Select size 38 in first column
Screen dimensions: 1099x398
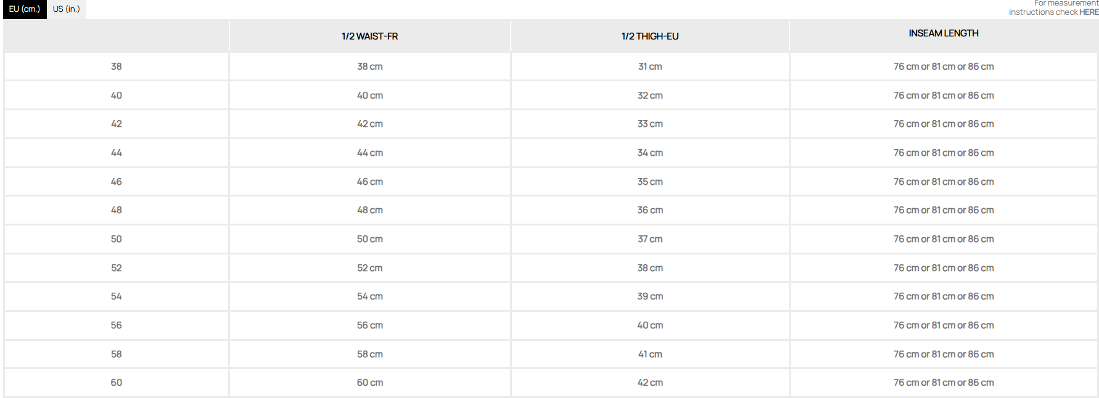click(x=117, y=67)
